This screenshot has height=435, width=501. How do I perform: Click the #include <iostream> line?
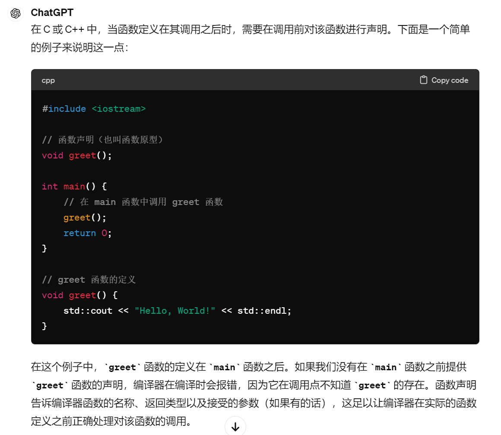pyautogui.click(x=94, y=109)
